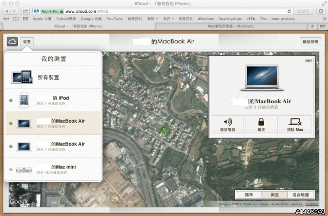Open the 裝置 devices button
Image resolution: width=328 pixels, height=216 pixels.
coord(27,42)
